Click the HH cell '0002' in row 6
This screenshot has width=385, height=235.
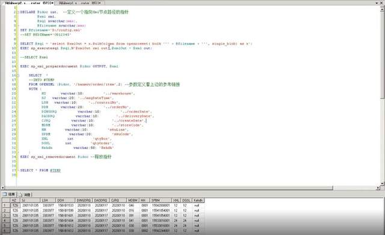(x=145, y=231)
